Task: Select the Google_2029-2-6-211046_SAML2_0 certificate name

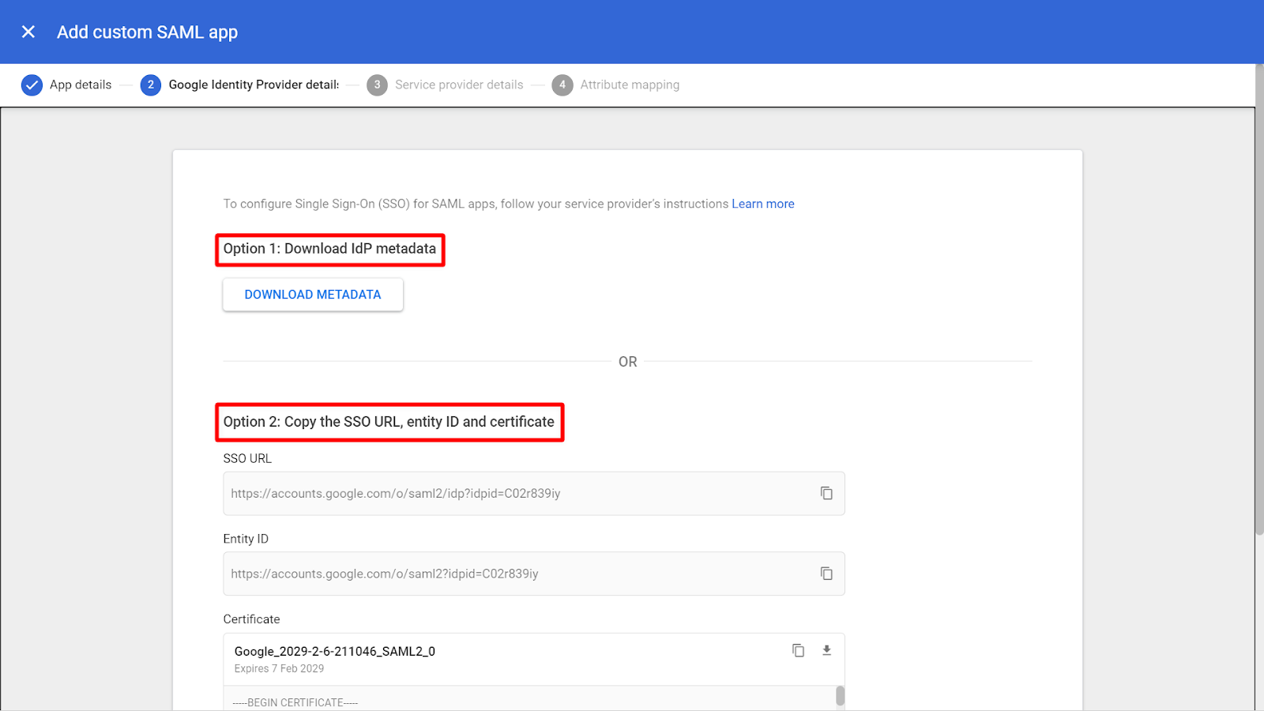Action: tap(335, 651)
